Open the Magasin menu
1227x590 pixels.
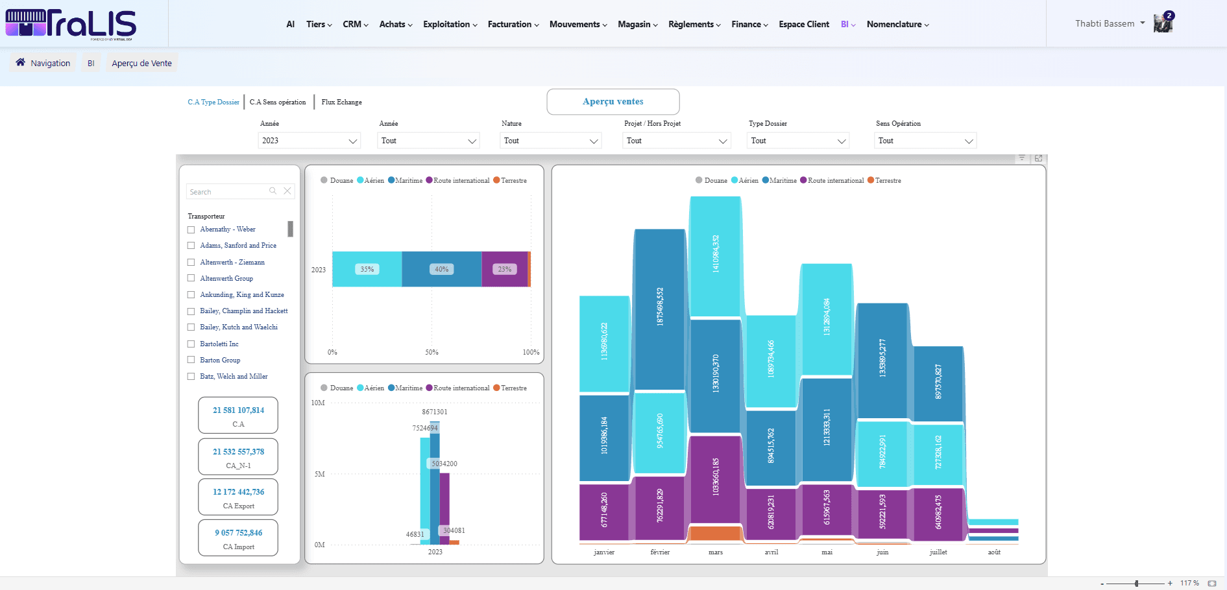[638, 25]
